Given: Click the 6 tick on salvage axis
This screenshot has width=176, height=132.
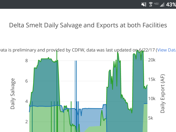Looking at the screenshot, I should coord(26,81).
